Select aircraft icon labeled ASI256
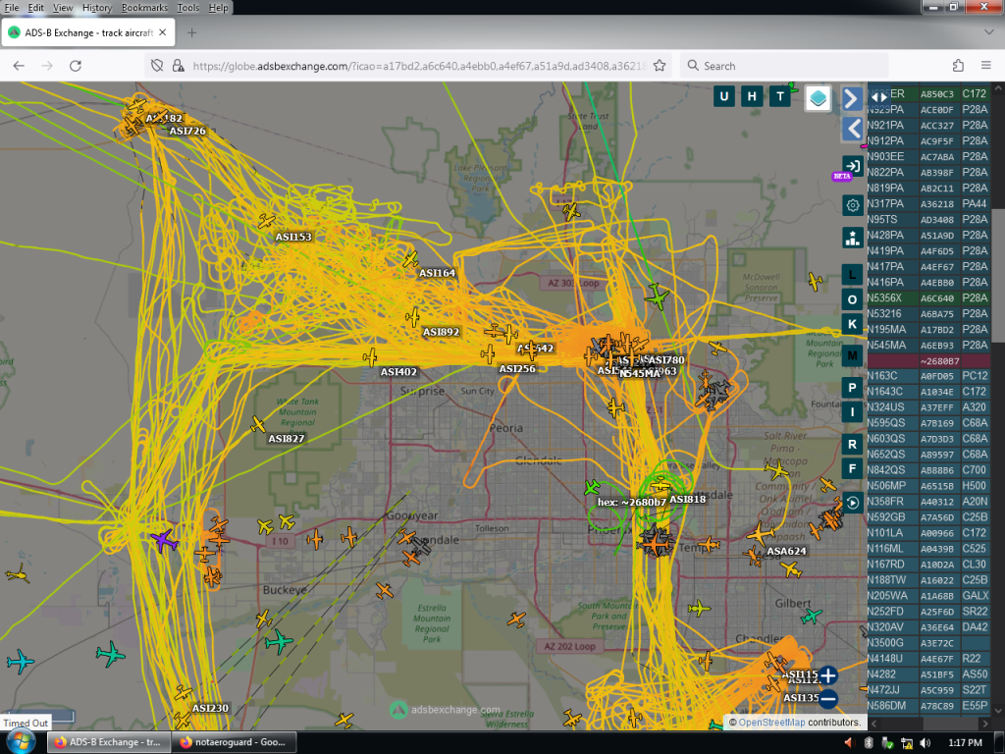1005x754 pixels. coord(488,353)
